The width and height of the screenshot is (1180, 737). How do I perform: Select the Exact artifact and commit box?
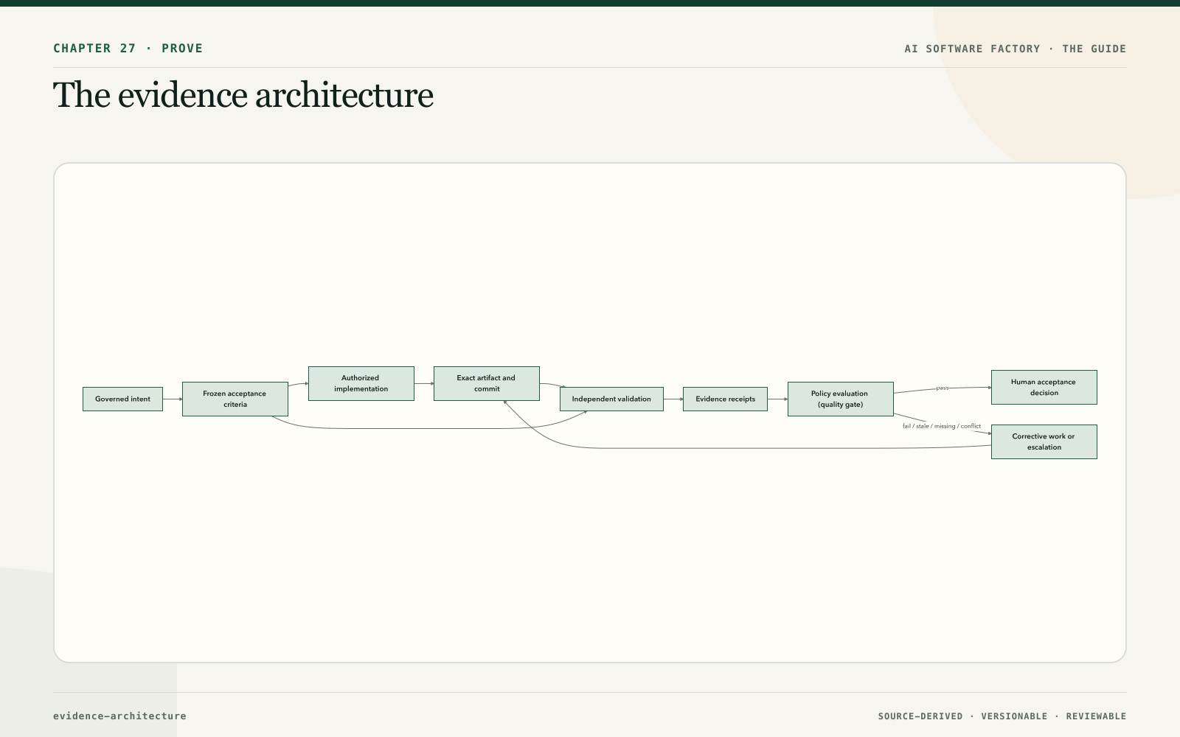click(x=487, y=383)
